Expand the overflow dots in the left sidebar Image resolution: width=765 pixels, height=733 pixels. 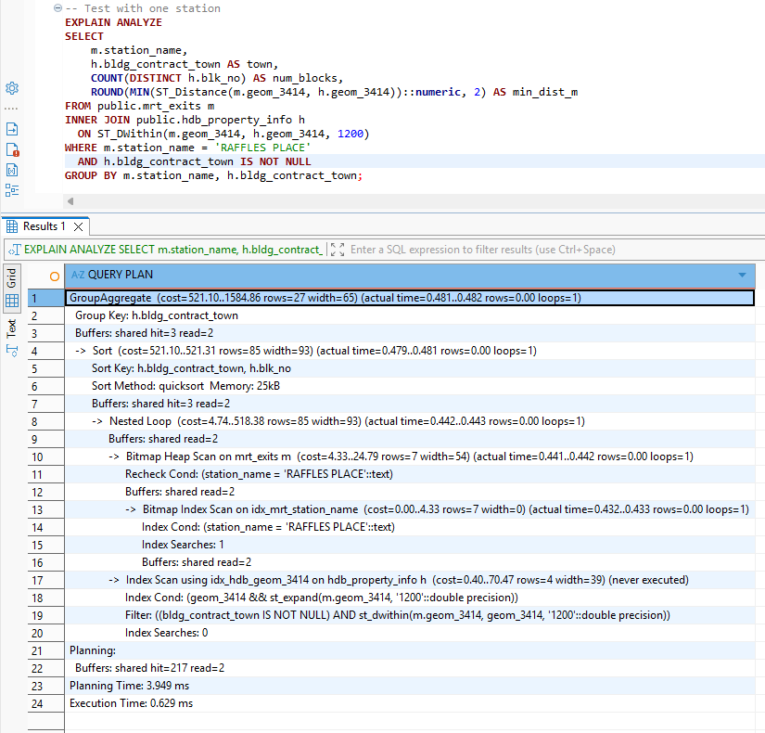[11, 107]
